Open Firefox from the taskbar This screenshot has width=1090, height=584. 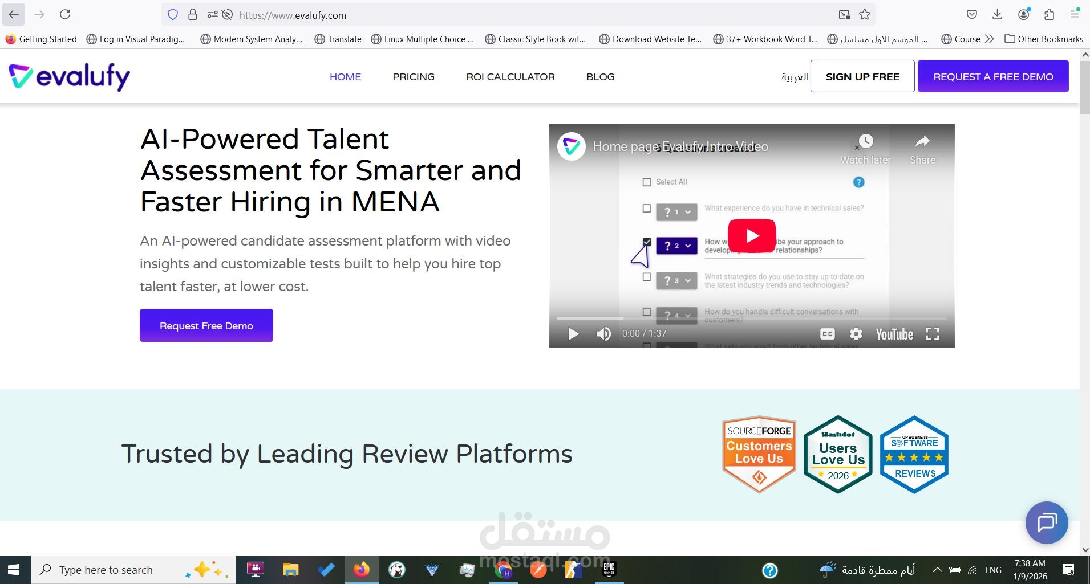(361, 570)
